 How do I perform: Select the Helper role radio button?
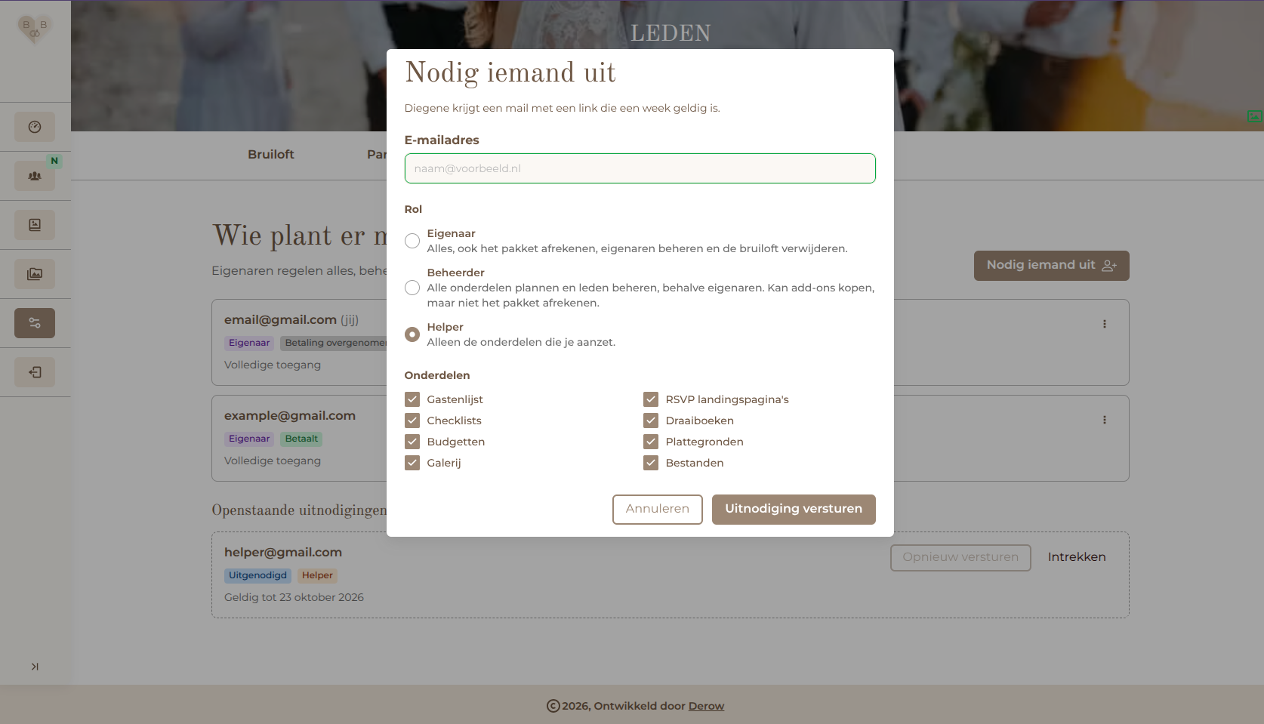coord(412,334)
